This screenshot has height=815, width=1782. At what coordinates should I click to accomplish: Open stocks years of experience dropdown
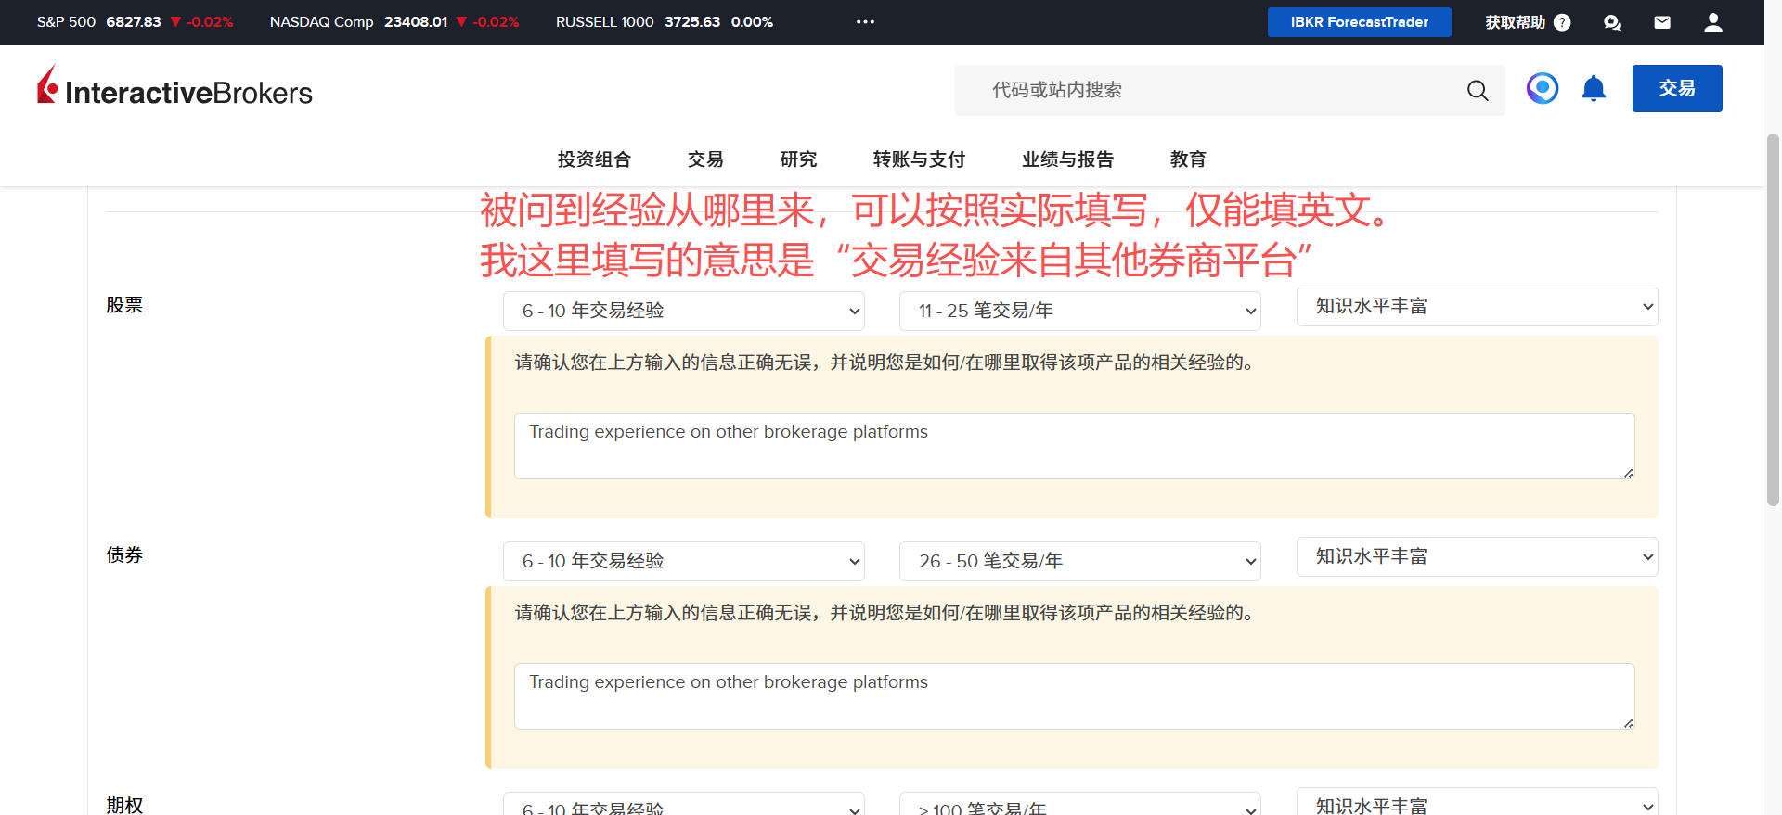[683, 312]
